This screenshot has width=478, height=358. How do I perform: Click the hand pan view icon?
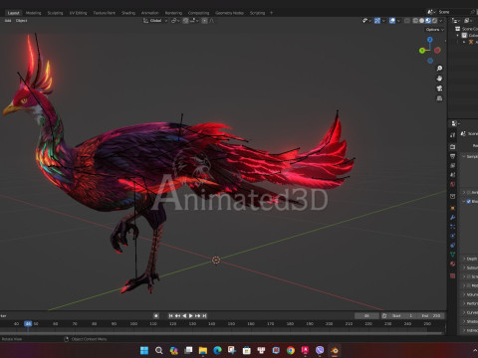click(x=439, y=79)
